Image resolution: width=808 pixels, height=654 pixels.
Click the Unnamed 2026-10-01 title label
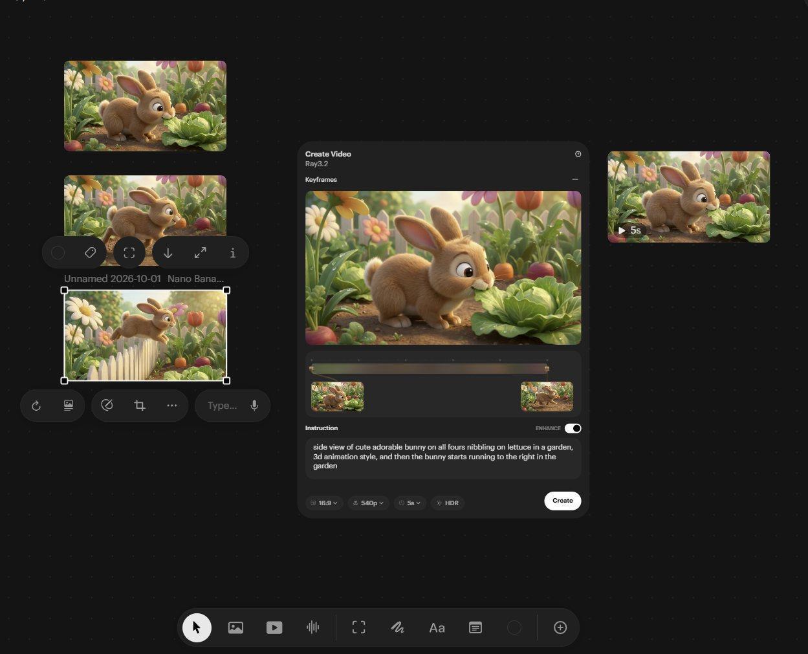[x=113, y=279]
